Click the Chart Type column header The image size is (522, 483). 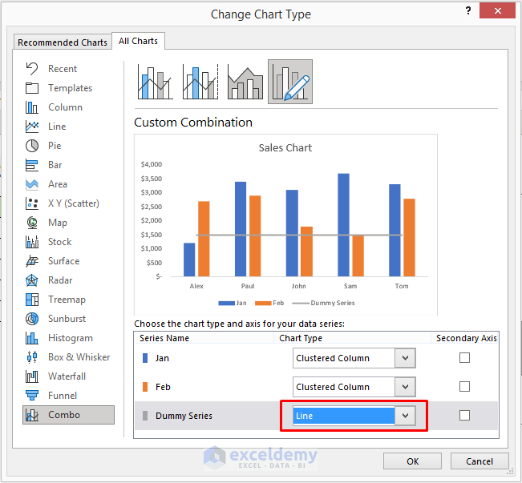(301, 338)
